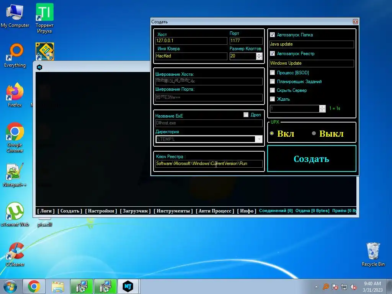Close the Создать dialog window

point(355,22)
